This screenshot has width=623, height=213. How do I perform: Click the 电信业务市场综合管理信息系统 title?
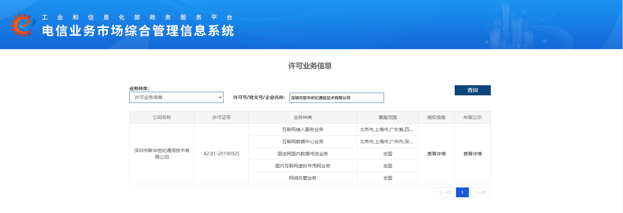(x=138, y=31)
